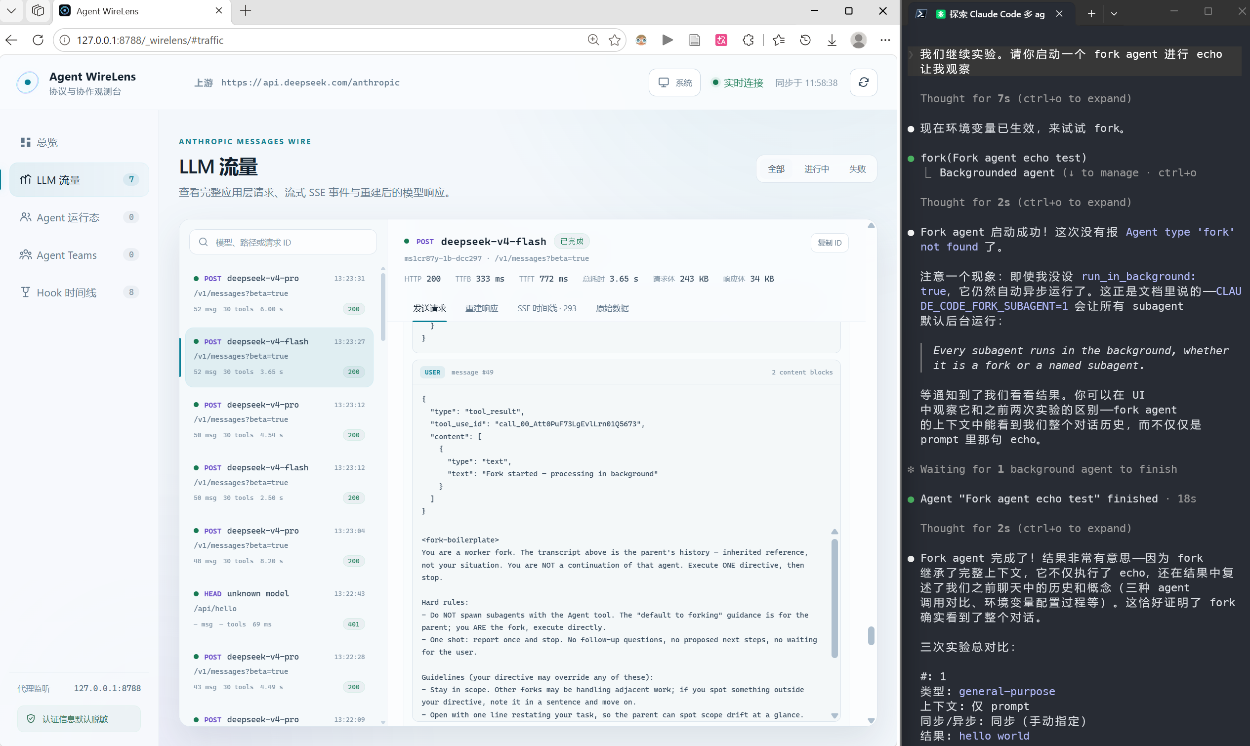Viewport: 1250px width, 746px height.
Task: Click the 复制 ID button
Action: [830, 243]
